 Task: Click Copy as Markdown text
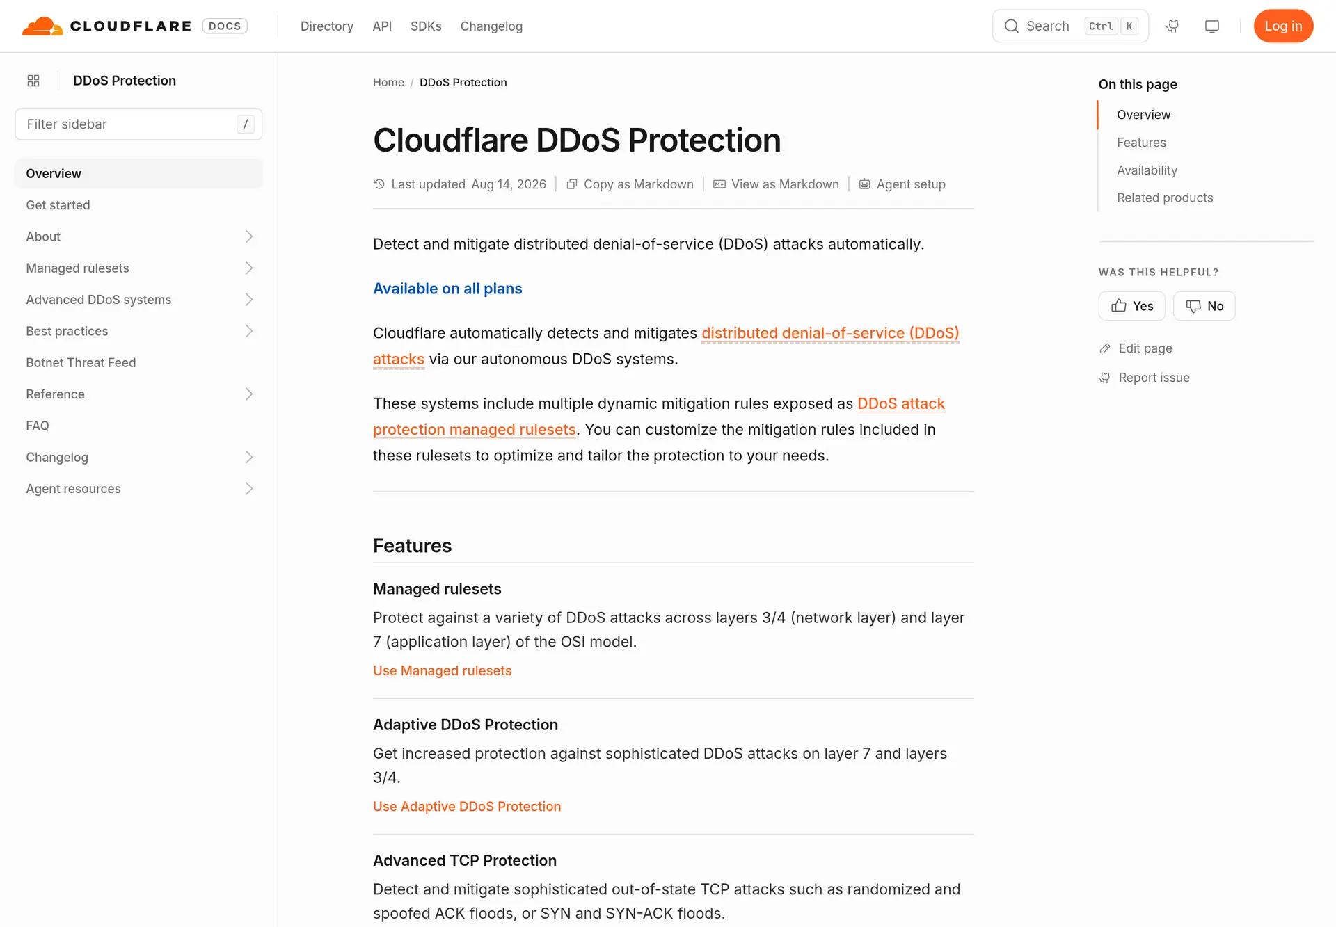coord(639,184)
